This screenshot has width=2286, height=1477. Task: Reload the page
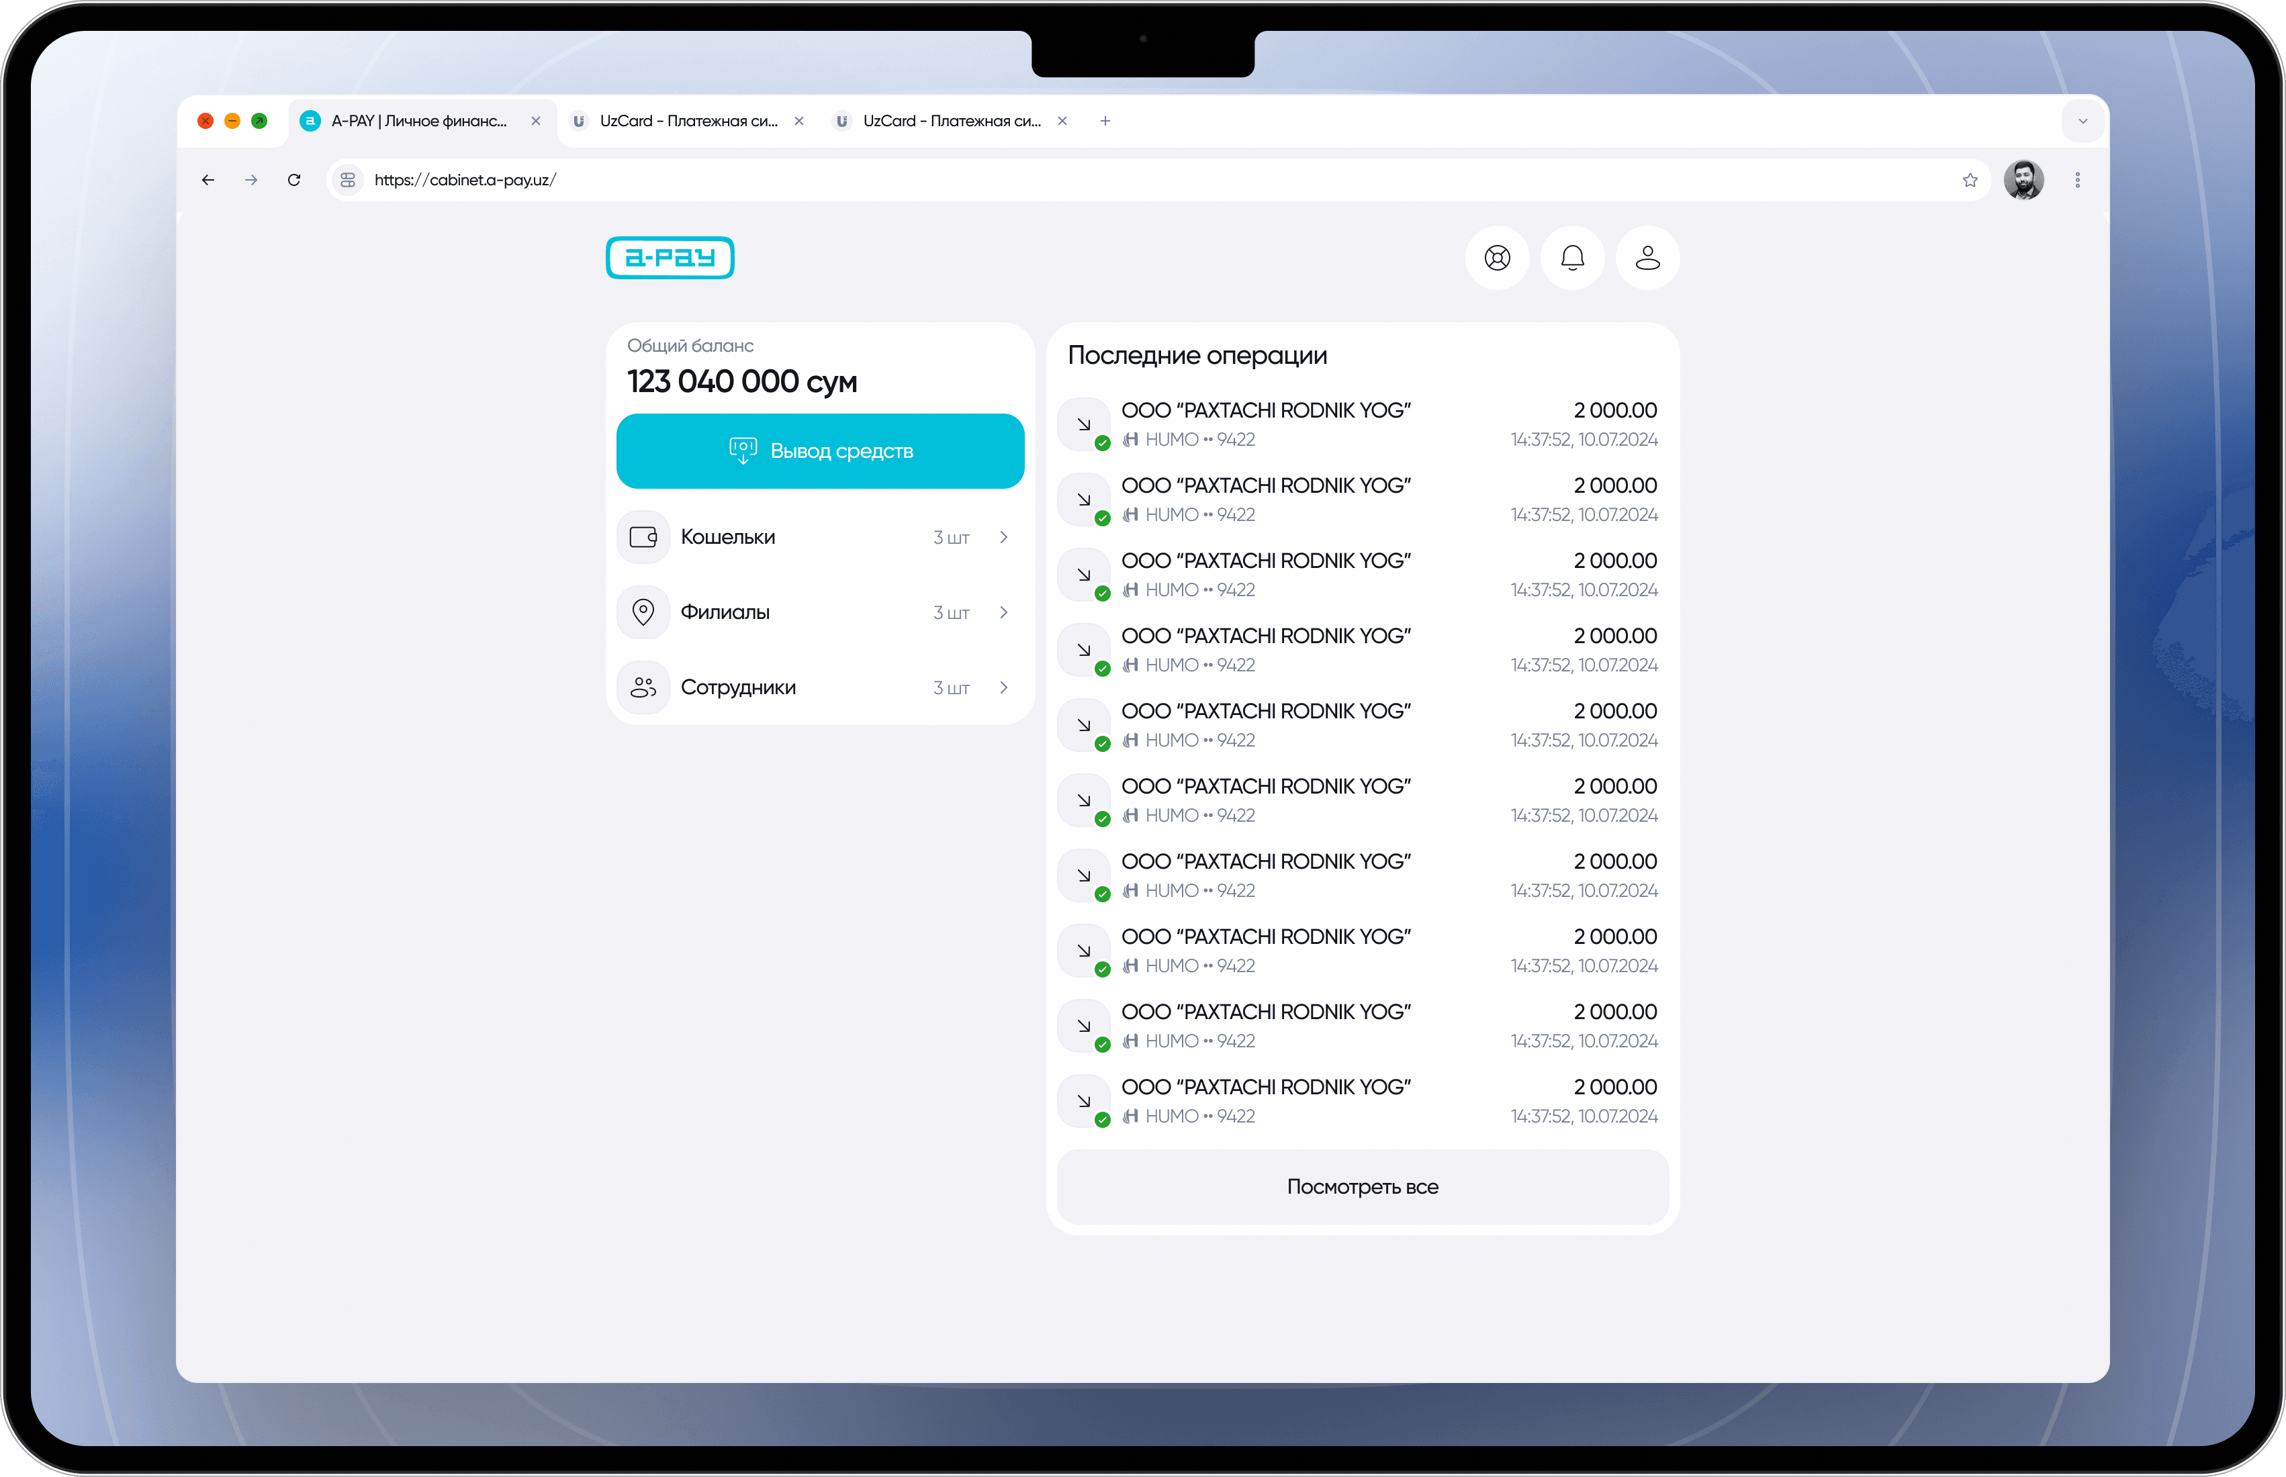295,181
